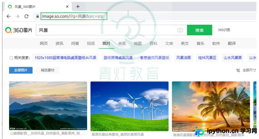Image resolution: width=259 pixels, height=139 pixels.
Task: Open the palm tree beach sunset thumbnail
Action: point(211,106)
